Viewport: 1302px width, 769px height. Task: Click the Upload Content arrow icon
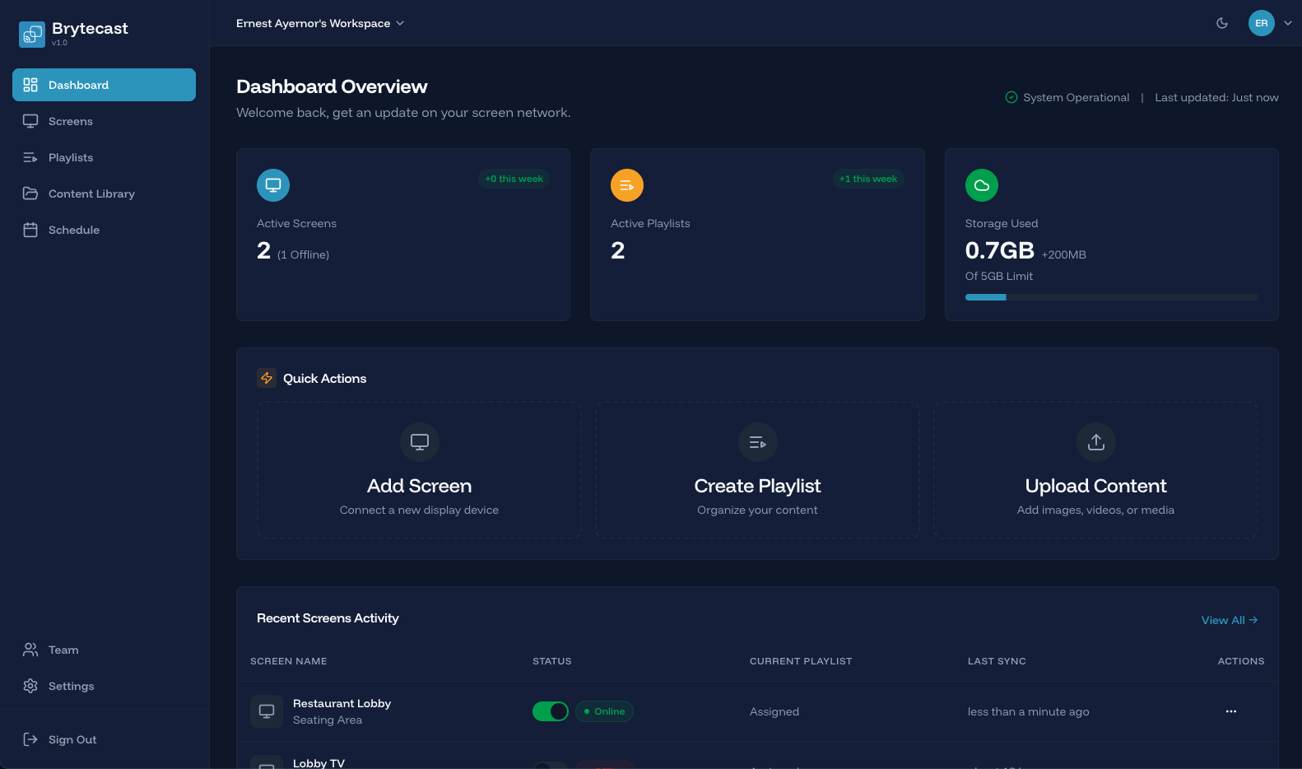click(x=1096, y=442)
